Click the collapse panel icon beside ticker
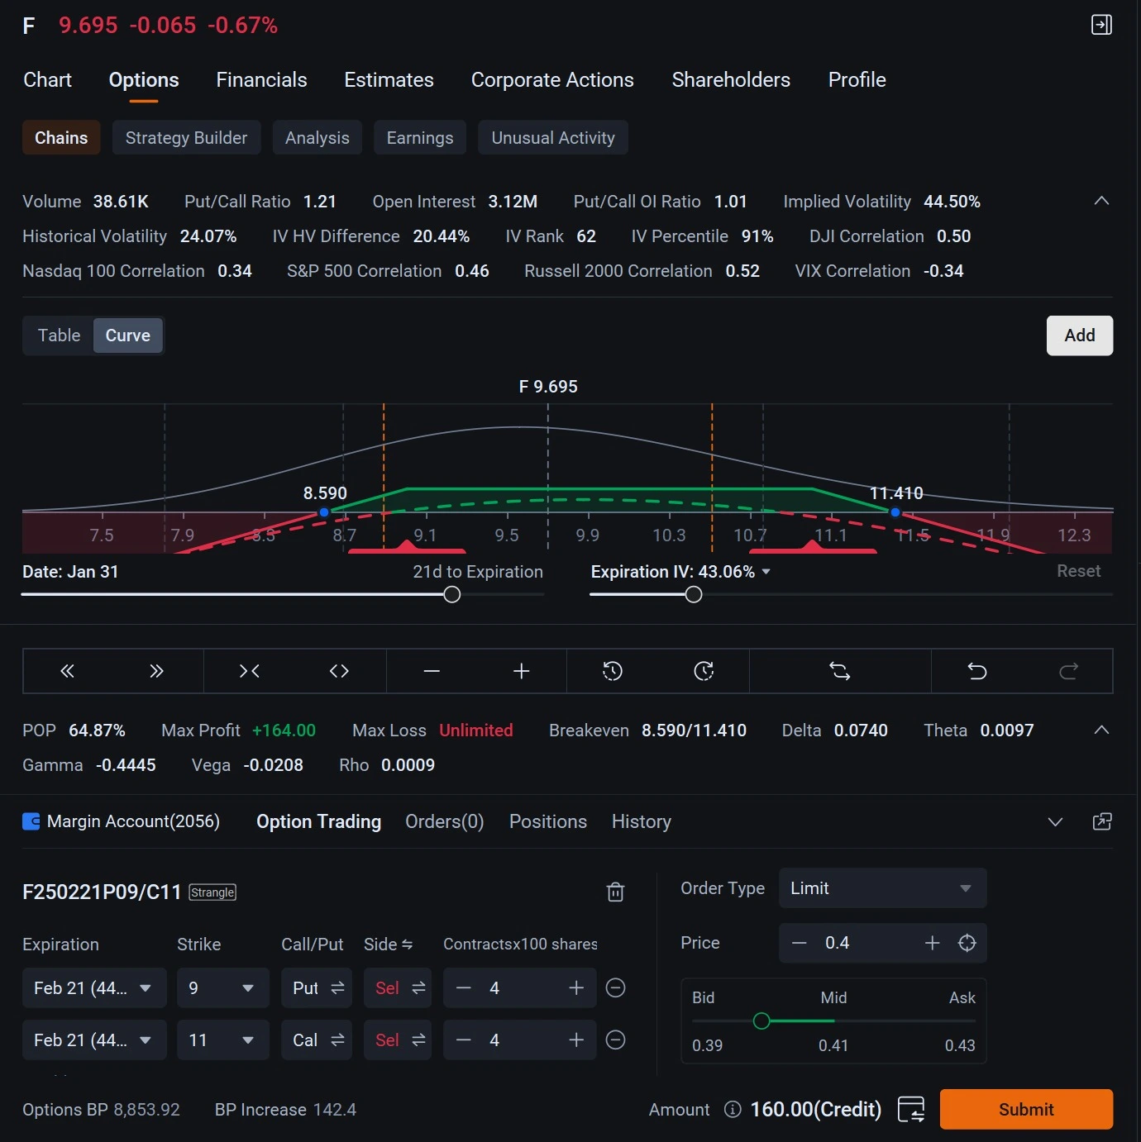Screen dimensions: 1141x1142 point(1101,25)
